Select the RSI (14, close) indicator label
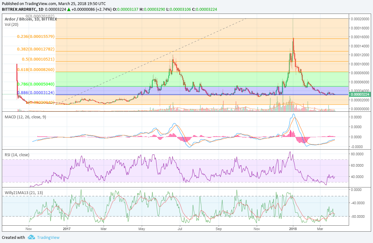Screen dimensions: 373x243 click(x=17, y=155)
